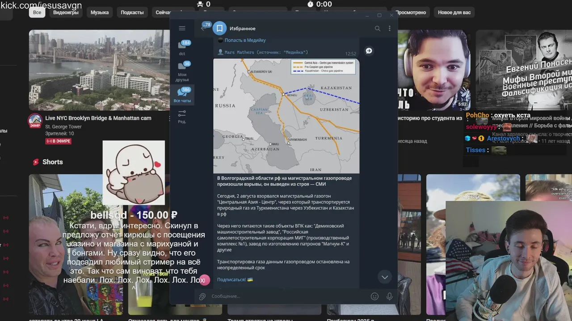Click the cat sticker image in donation alert
Screen dimensions: 572x321
(134, 173)
